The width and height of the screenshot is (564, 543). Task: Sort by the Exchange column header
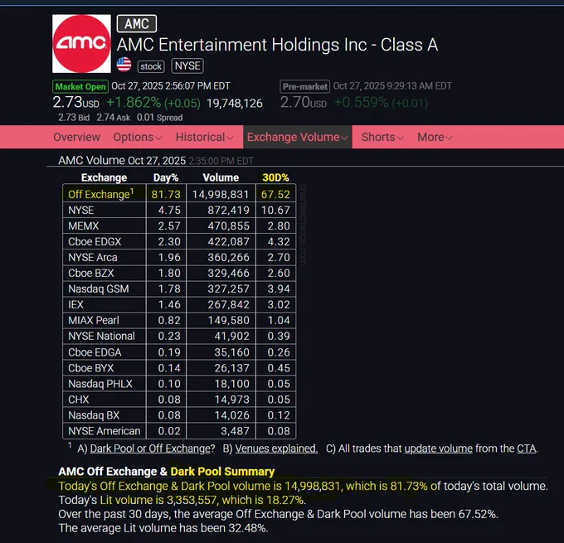pyautogui.click(x=104, y=177)
